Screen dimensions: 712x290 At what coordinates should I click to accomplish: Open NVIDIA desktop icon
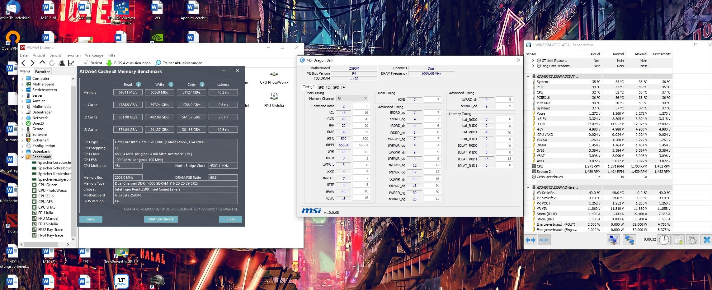(157, 37)
